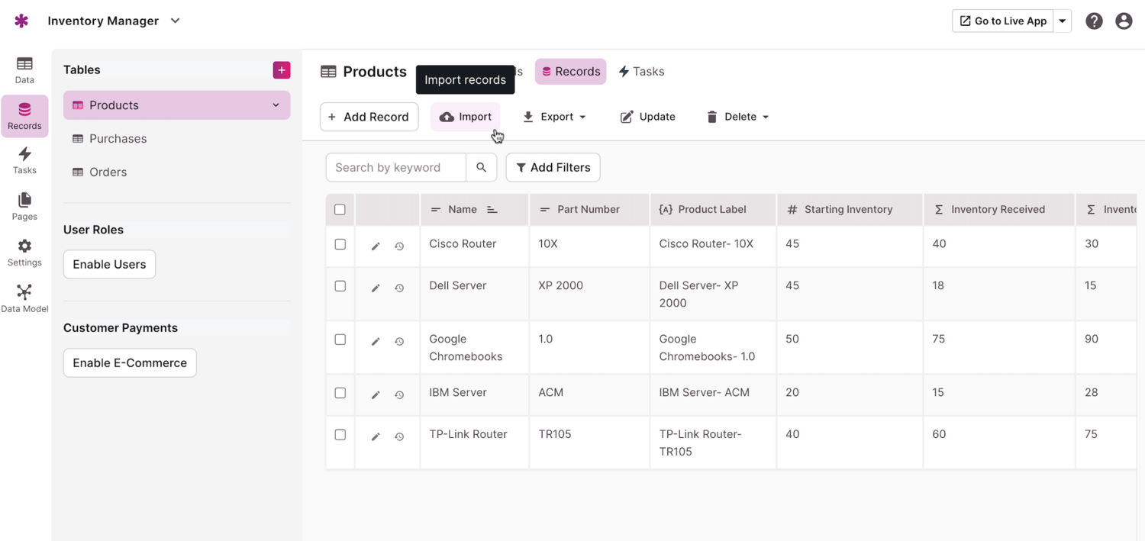Viewport: 1145px width, 541px height.
Task: Toggle the select-all header checkbox
Action: pyautogui.click(x=340, y=210)
